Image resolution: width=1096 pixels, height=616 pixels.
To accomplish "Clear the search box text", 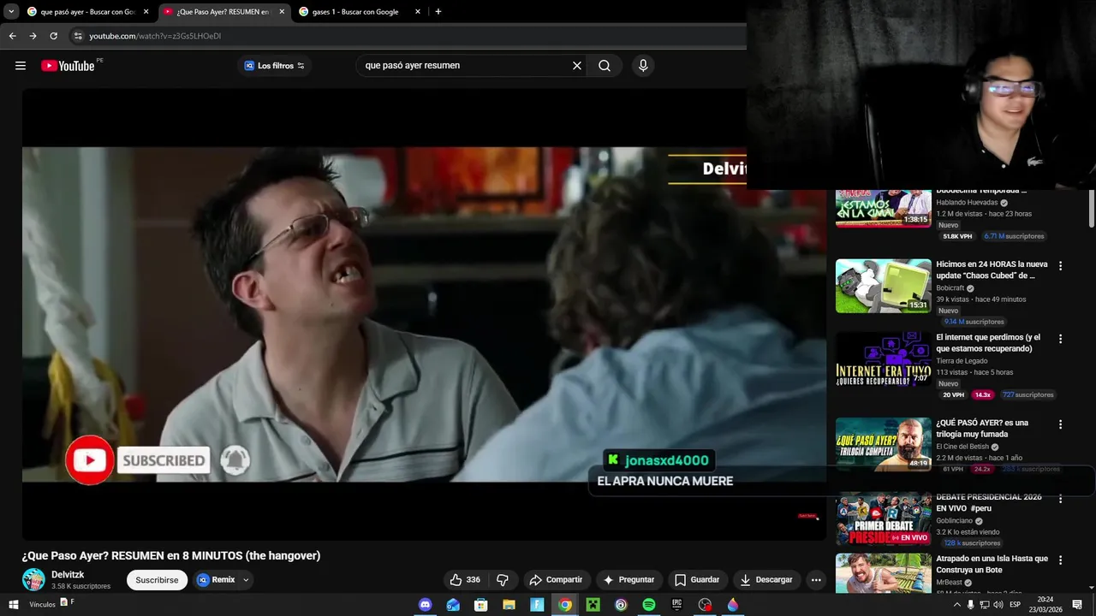I will click(x=577, y=66).
